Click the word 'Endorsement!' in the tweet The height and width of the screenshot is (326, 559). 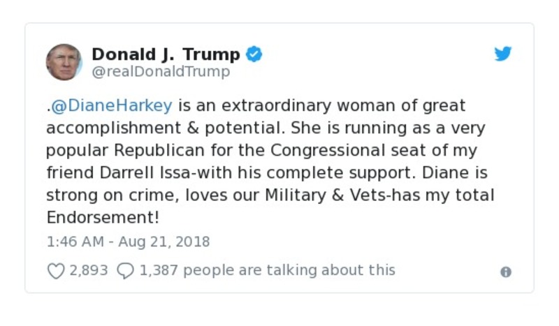tap(103, 216)
